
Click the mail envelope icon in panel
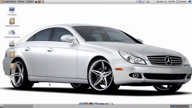153,1
